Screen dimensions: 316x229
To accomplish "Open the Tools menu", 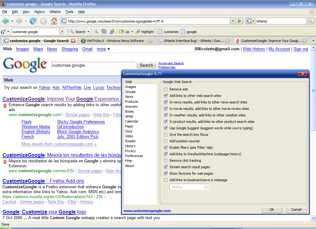I will coord(69,12).
